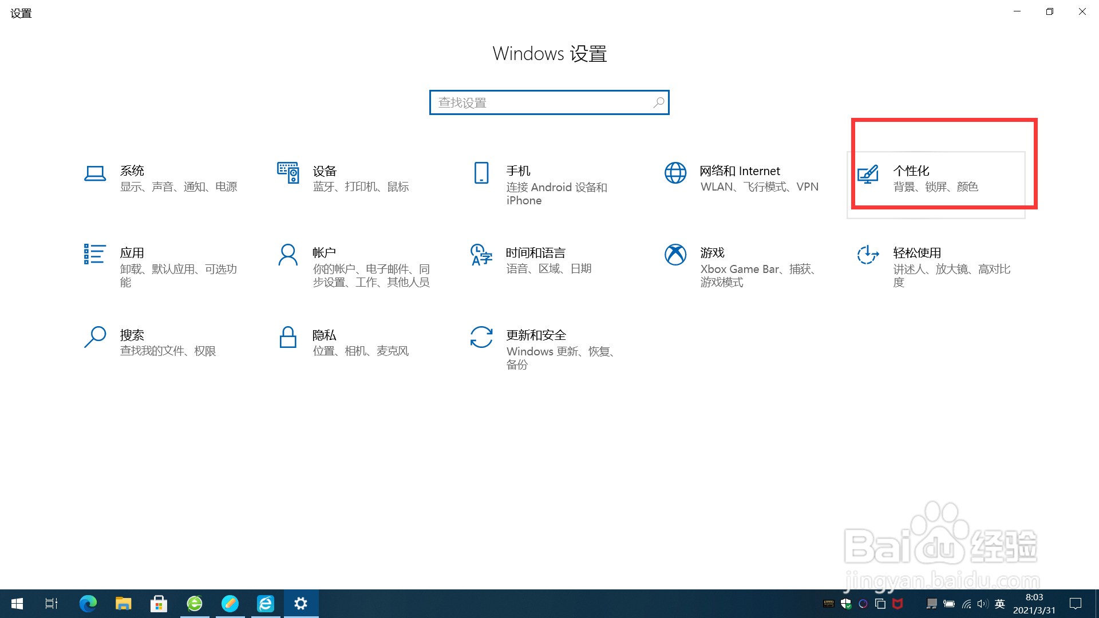1099x618 pixels.
Task: Open 轻松使用 (Ease of Access) settings
Action: (933, 266)
